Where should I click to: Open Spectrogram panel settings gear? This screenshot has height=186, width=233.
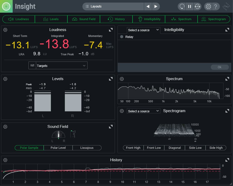coord(122,111)
